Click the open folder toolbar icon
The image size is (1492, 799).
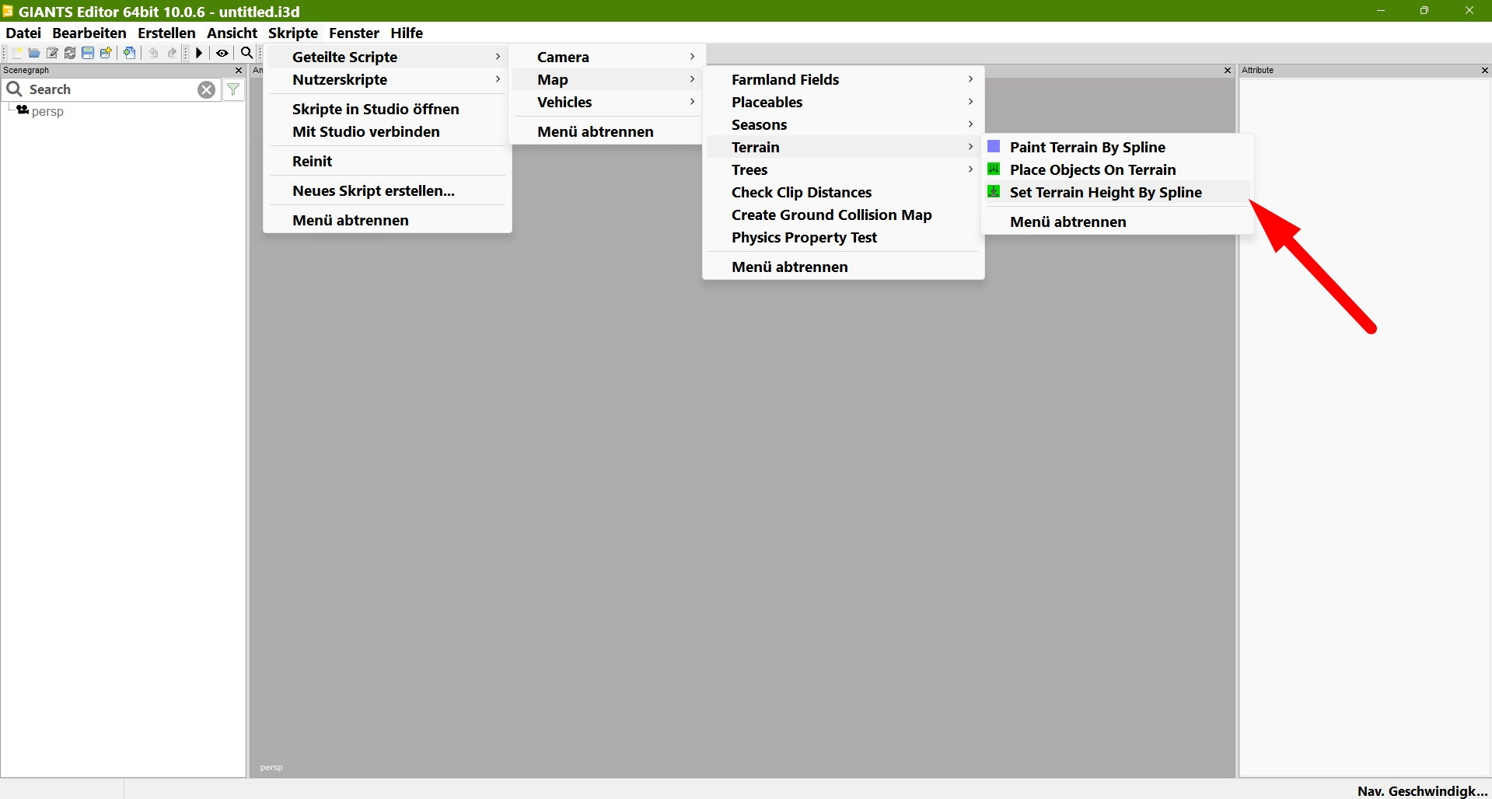pyautogui.click(x=34, y=53)
